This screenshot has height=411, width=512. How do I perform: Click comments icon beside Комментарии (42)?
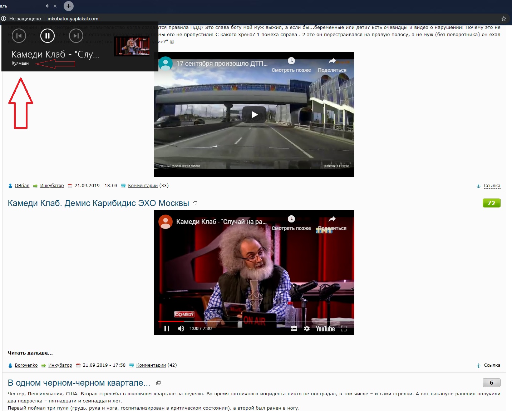pos(132,365)
